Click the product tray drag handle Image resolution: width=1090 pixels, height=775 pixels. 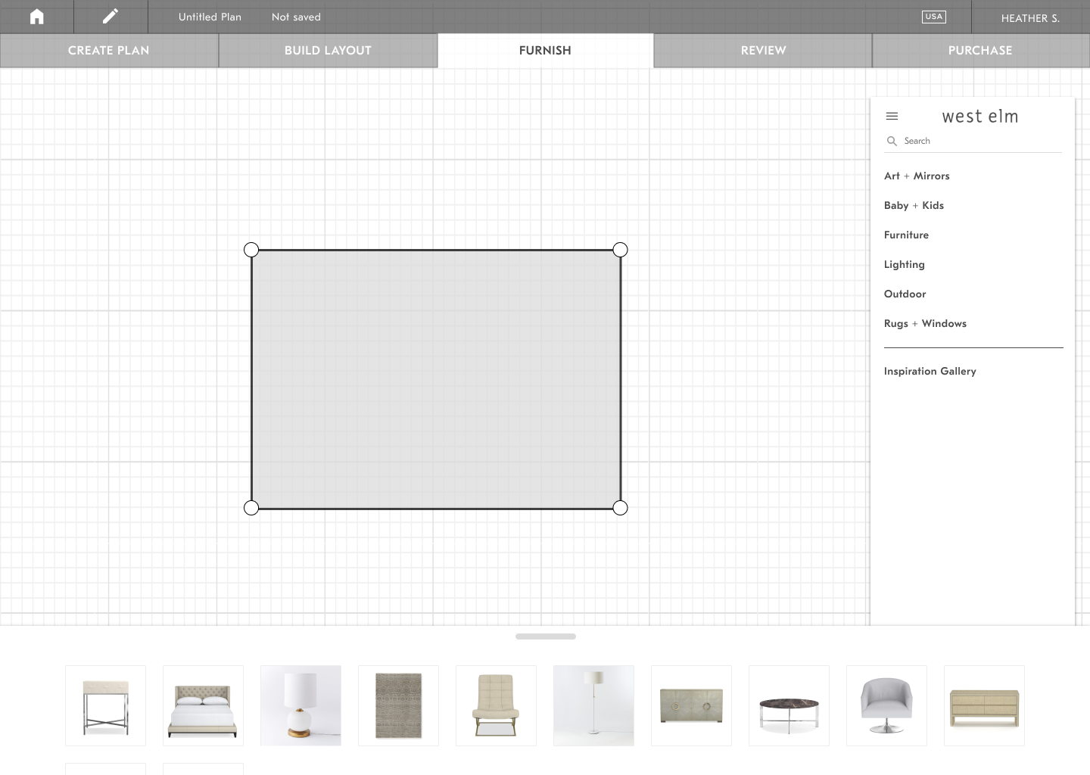click(546, 636)
